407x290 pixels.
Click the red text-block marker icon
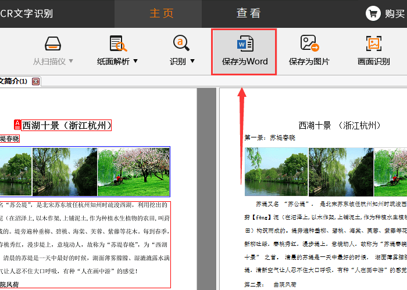[17, 125]
